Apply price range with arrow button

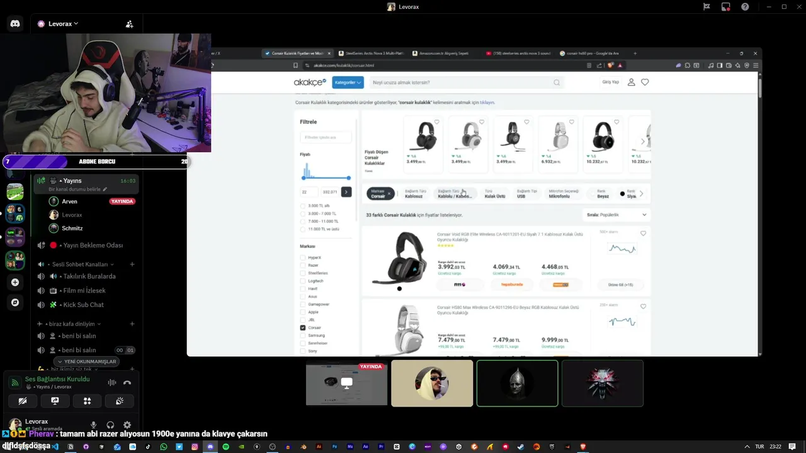pyautogui.click(x=346, y=192)
